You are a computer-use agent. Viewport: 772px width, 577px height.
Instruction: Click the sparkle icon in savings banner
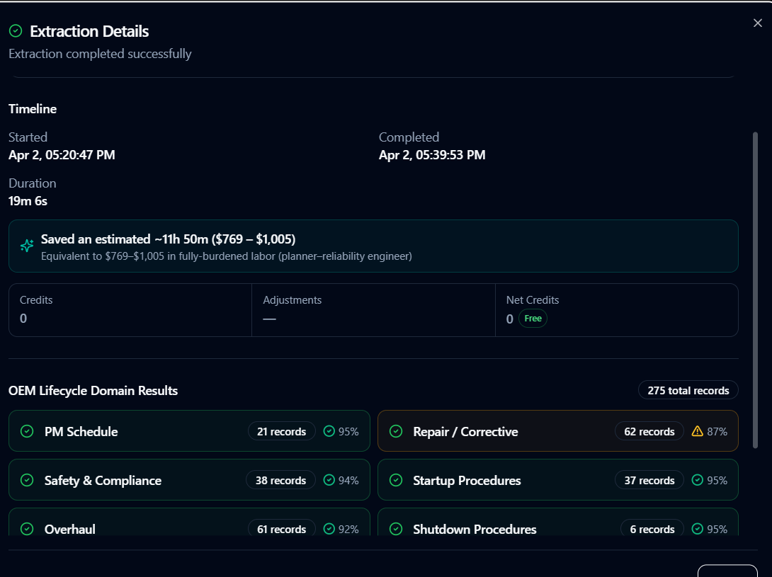tap(27, 245)
